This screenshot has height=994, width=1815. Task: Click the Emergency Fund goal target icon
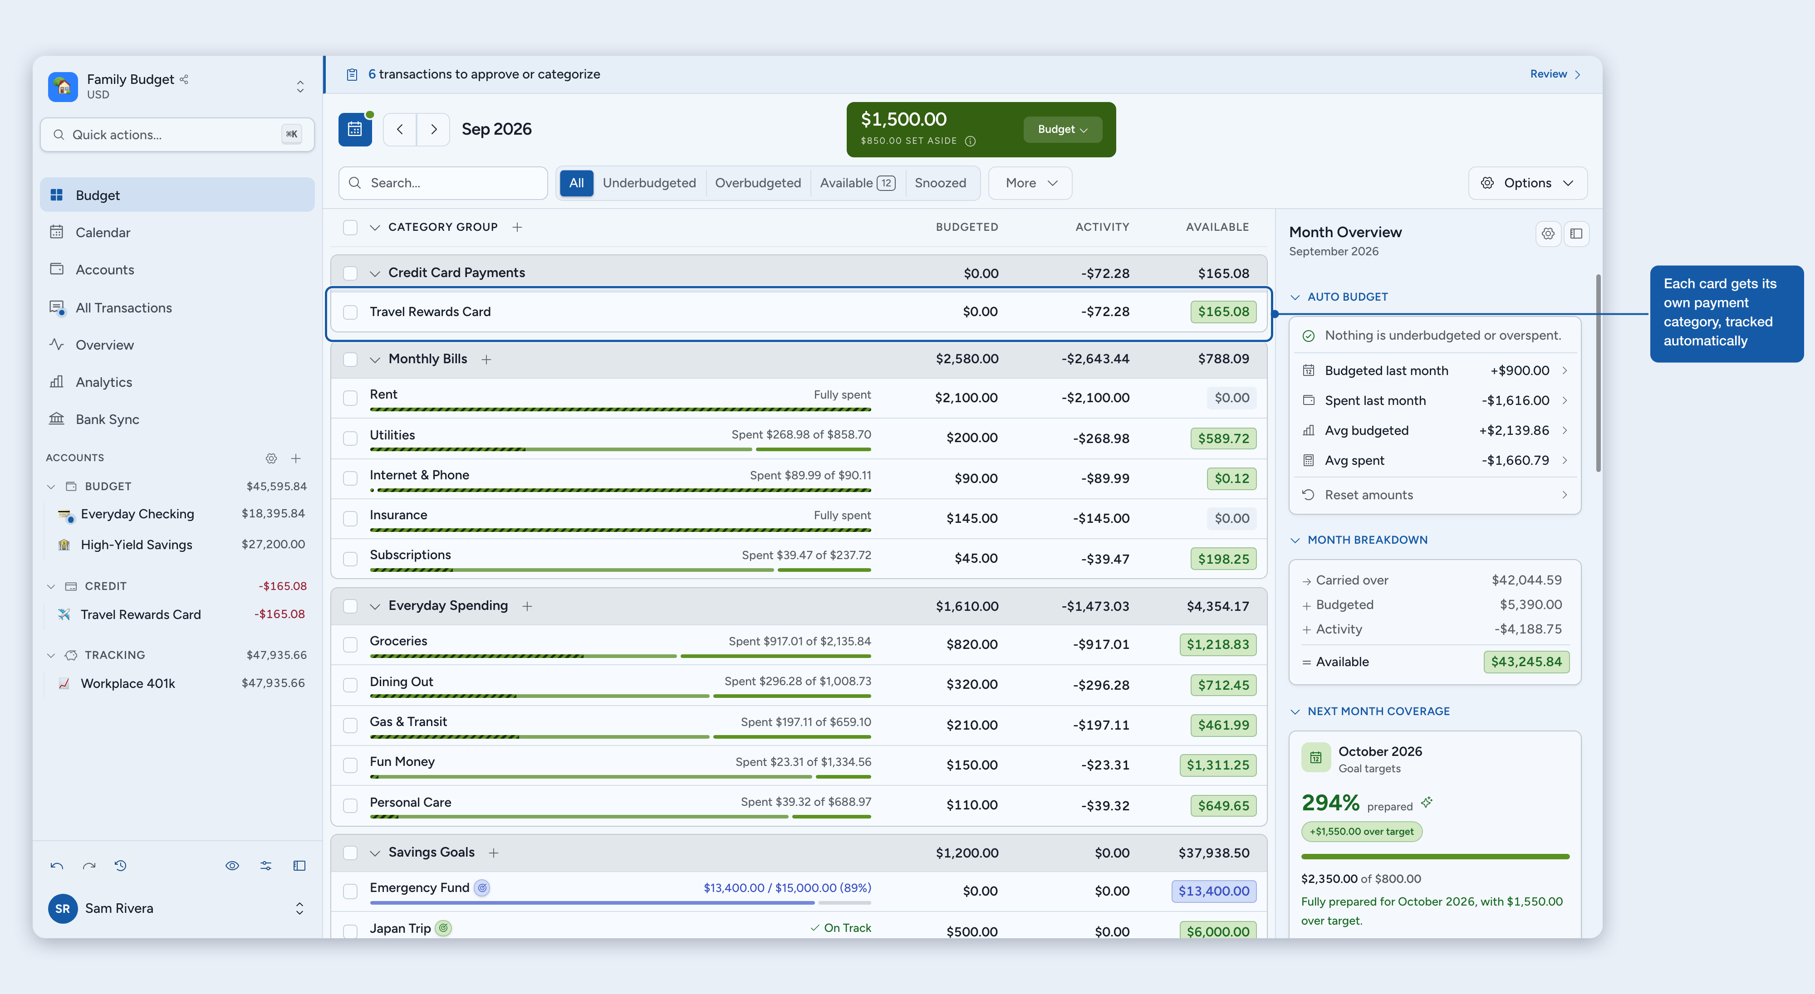(x=482, y=888)
